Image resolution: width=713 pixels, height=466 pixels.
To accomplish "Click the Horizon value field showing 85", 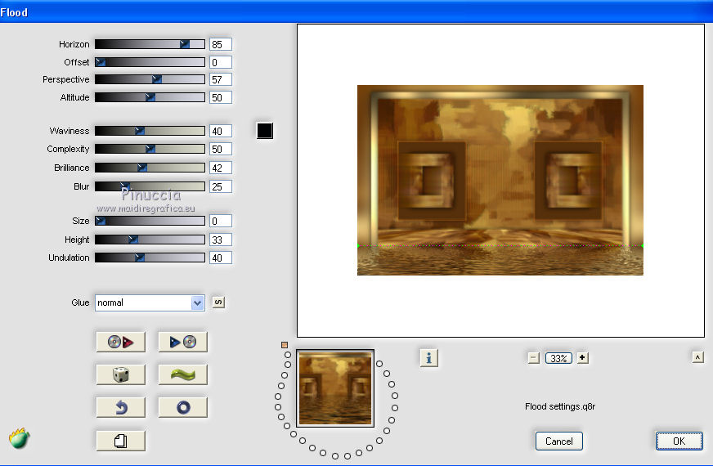I will [221, 44].
